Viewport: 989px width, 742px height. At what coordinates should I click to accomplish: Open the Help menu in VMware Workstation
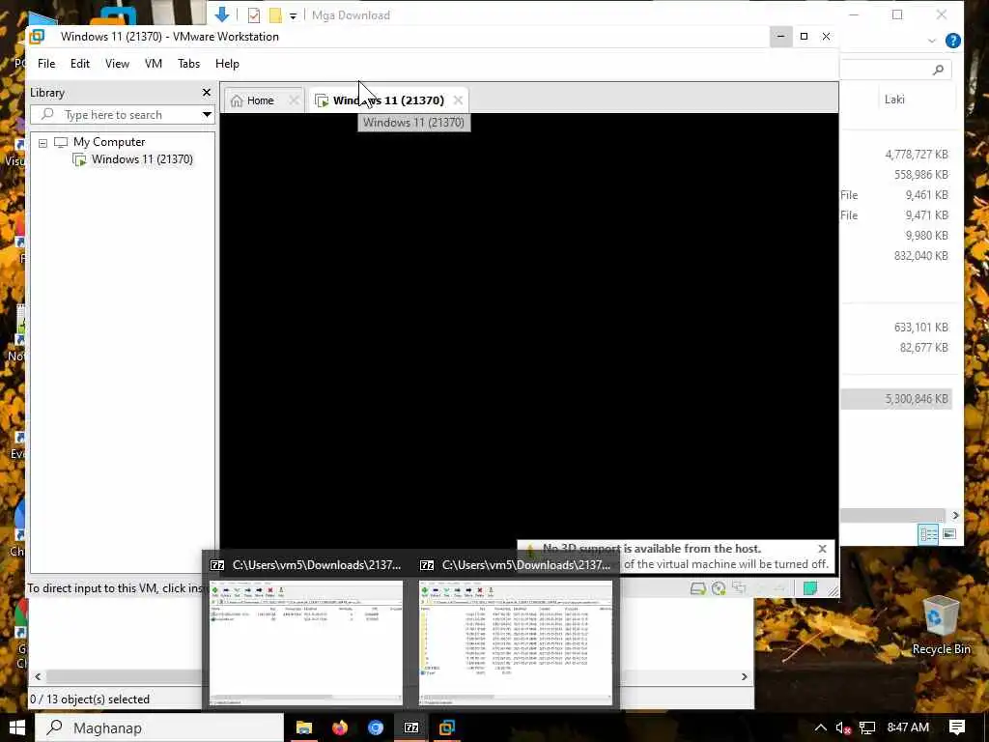(x=227, y=64)
